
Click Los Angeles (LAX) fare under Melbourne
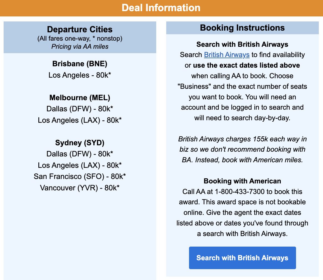pyautogui.click(x=80, y=120)
